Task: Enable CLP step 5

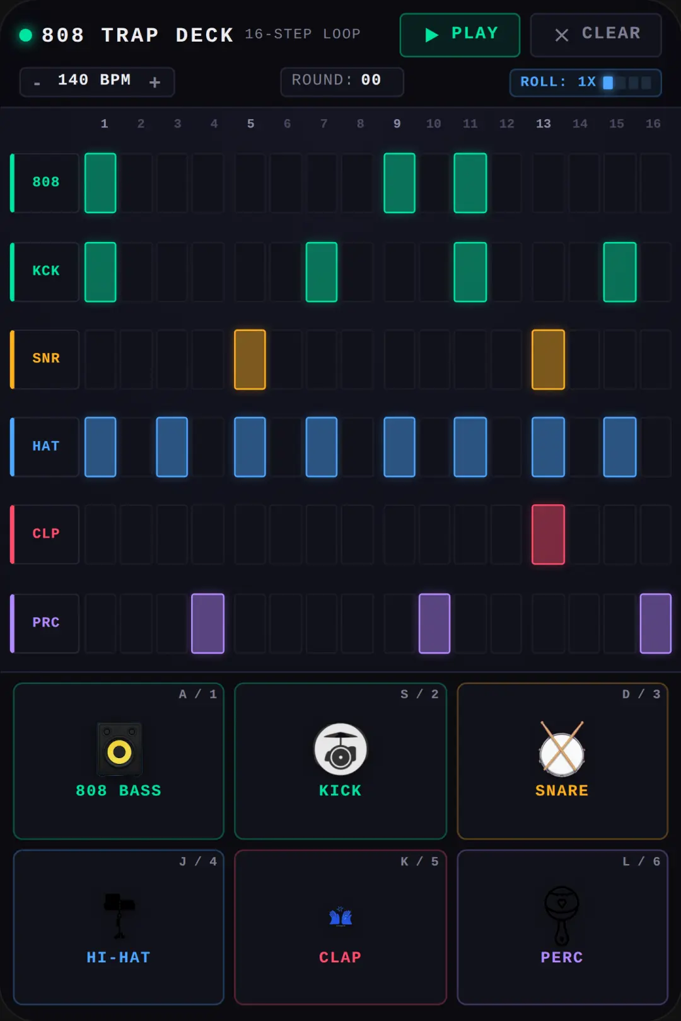Action: 250,534
